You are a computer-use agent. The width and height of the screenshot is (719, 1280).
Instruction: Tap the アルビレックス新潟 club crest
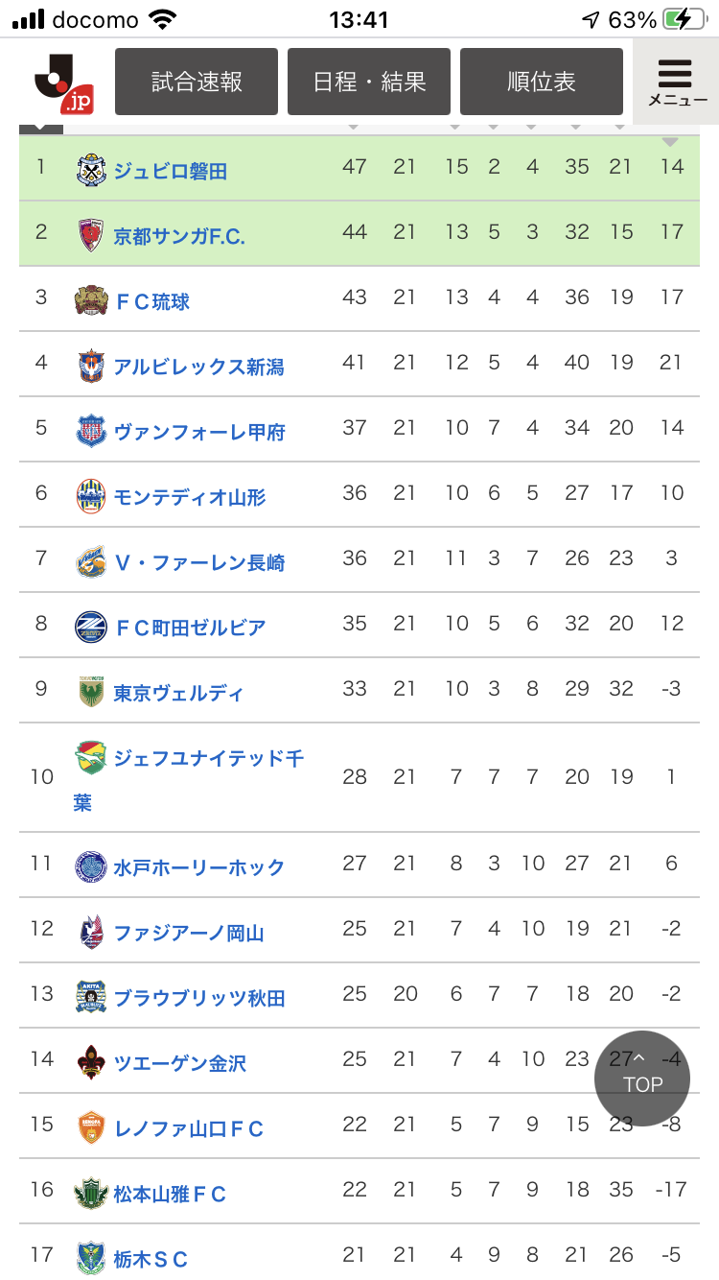91,367
